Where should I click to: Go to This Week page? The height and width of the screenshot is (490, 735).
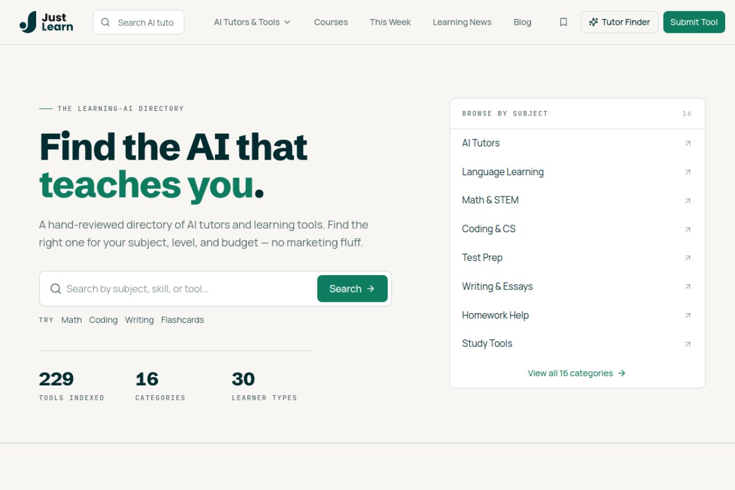click(x=390, y=22)
